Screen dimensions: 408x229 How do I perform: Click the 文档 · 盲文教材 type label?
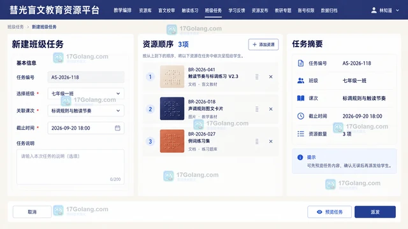point(203,84)
